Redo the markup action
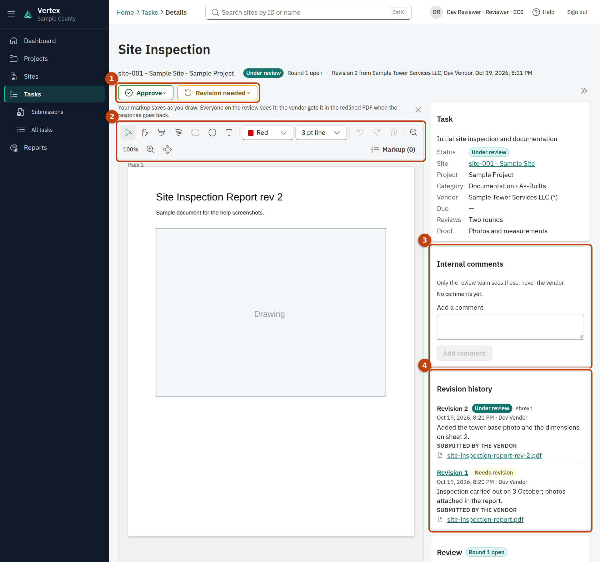This screenshot has width=600, height=562. coord(377,133)
